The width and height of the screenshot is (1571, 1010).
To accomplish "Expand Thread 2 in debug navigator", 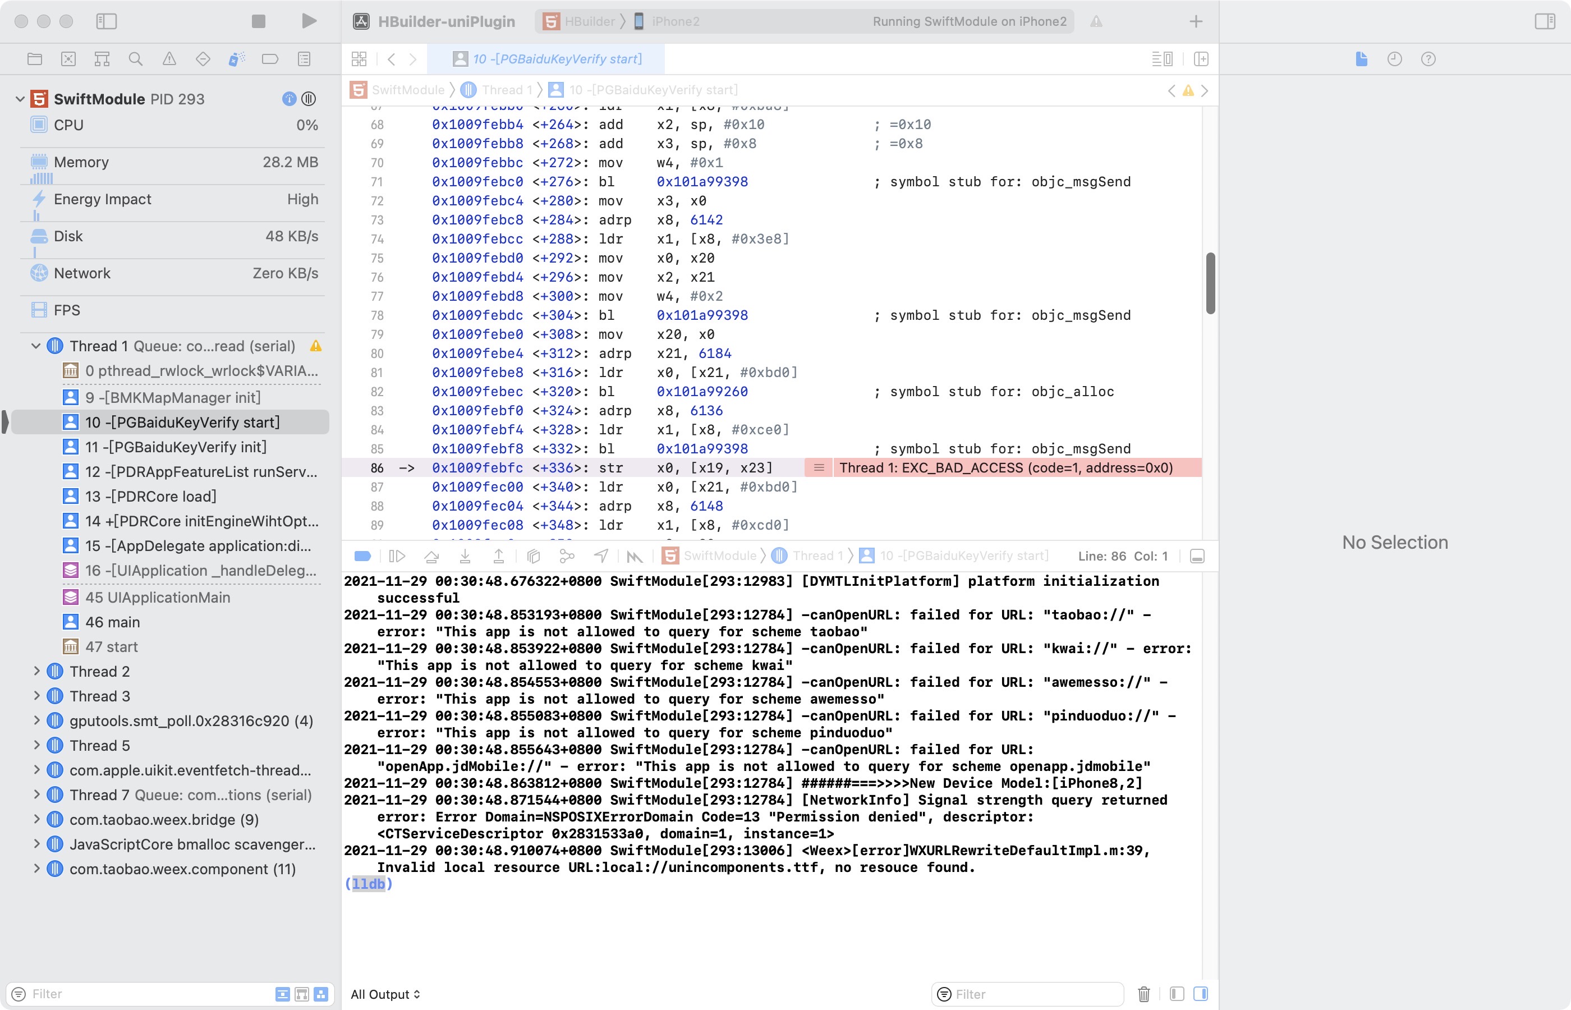I will [36, 671].
